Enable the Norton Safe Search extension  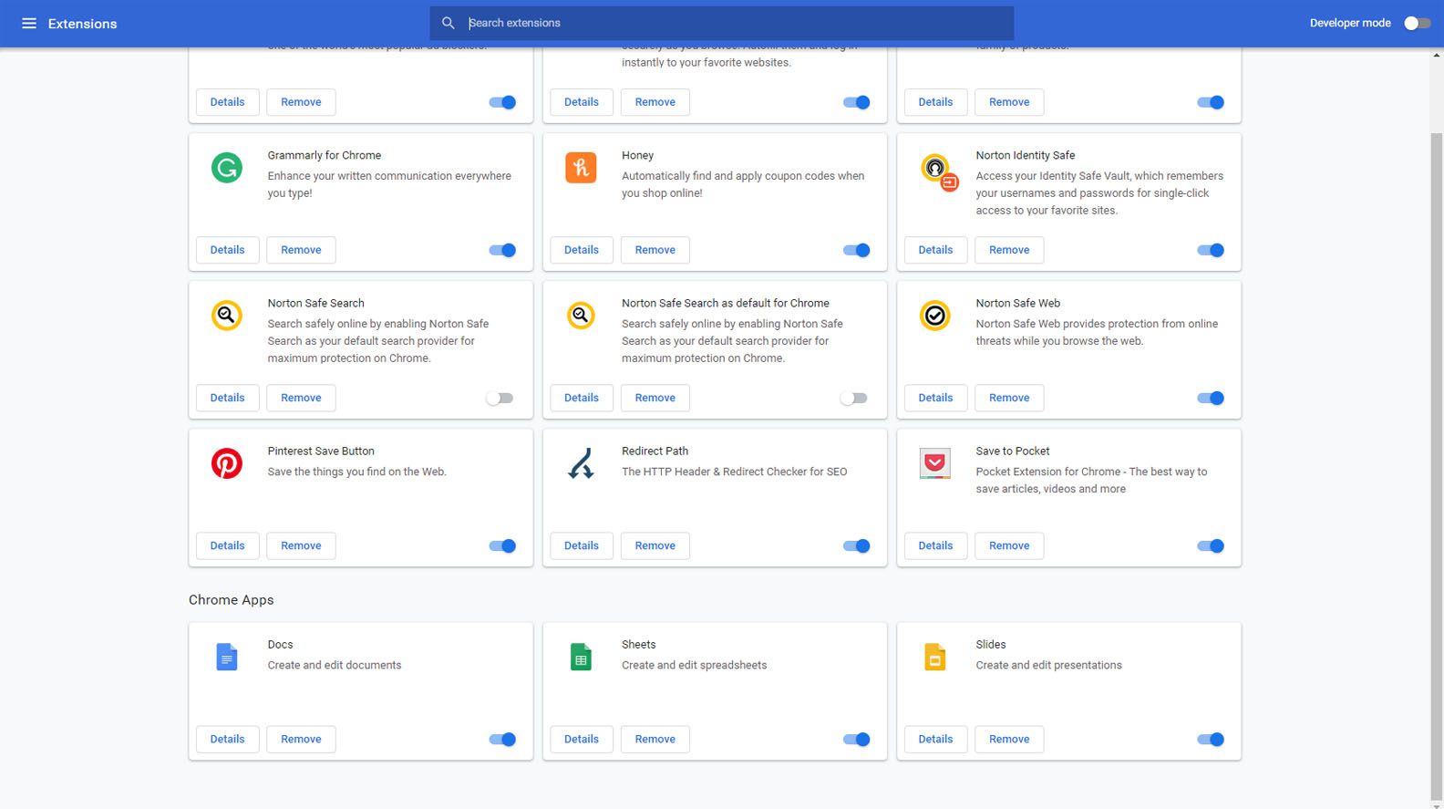(500, 398)
